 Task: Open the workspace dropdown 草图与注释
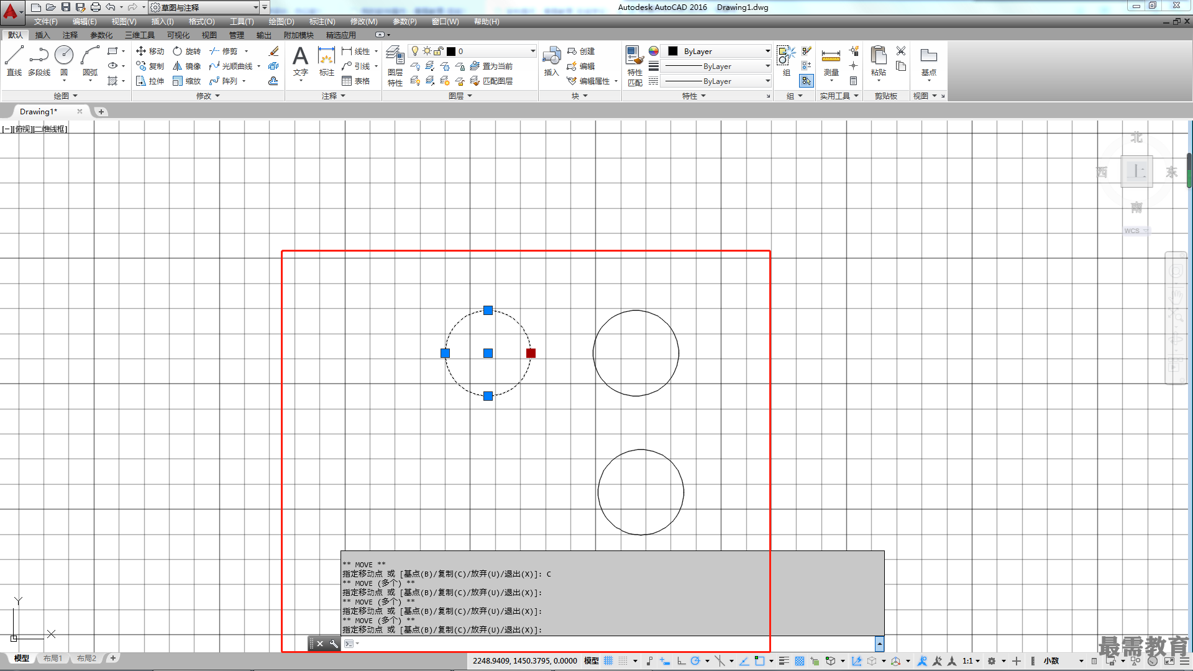[204, 7]
